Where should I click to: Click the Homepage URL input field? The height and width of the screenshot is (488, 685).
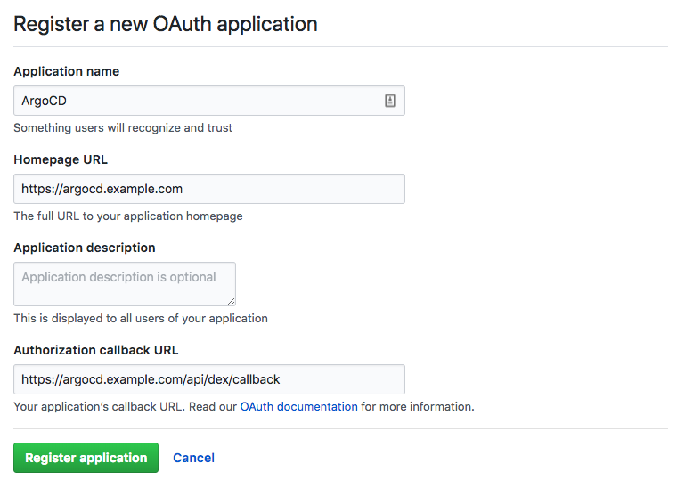[x=208, y=189]
